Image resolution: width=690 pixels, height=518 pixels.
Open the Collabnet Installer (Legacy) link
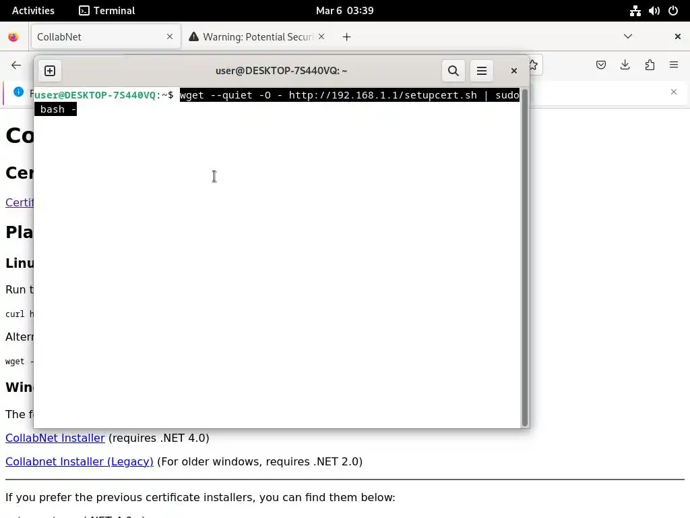coord(80,461)
